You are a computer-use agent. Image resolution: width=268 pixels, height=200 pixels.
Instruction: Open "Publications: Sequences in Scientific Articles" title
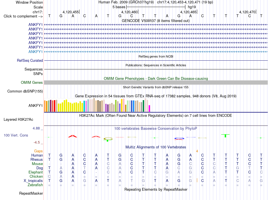pos(156,65)
